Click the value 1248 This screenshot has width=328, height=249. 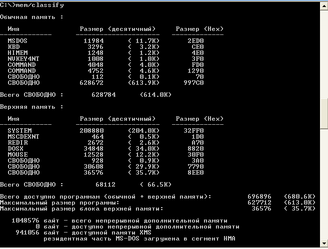(x=95, y=53)
